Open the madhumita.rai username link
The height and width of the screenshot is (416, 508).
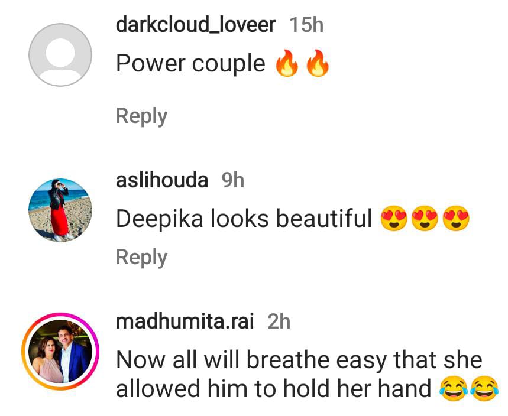[x=185, y=321]
